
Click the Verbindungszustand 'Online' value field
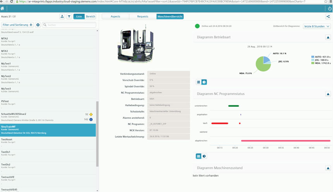pyautogui.click(x=168, y=74)
